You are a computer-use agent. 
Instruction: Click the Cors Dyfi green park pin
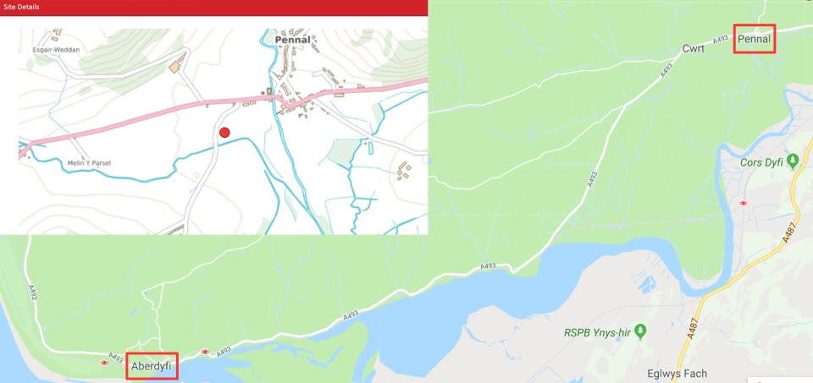click(793, 161)
